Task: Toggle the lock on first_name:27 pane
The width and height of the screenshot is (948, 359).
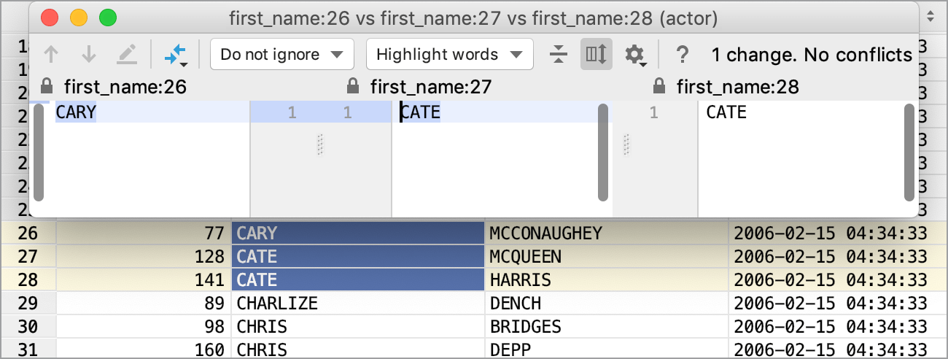Action: [353, 87]
